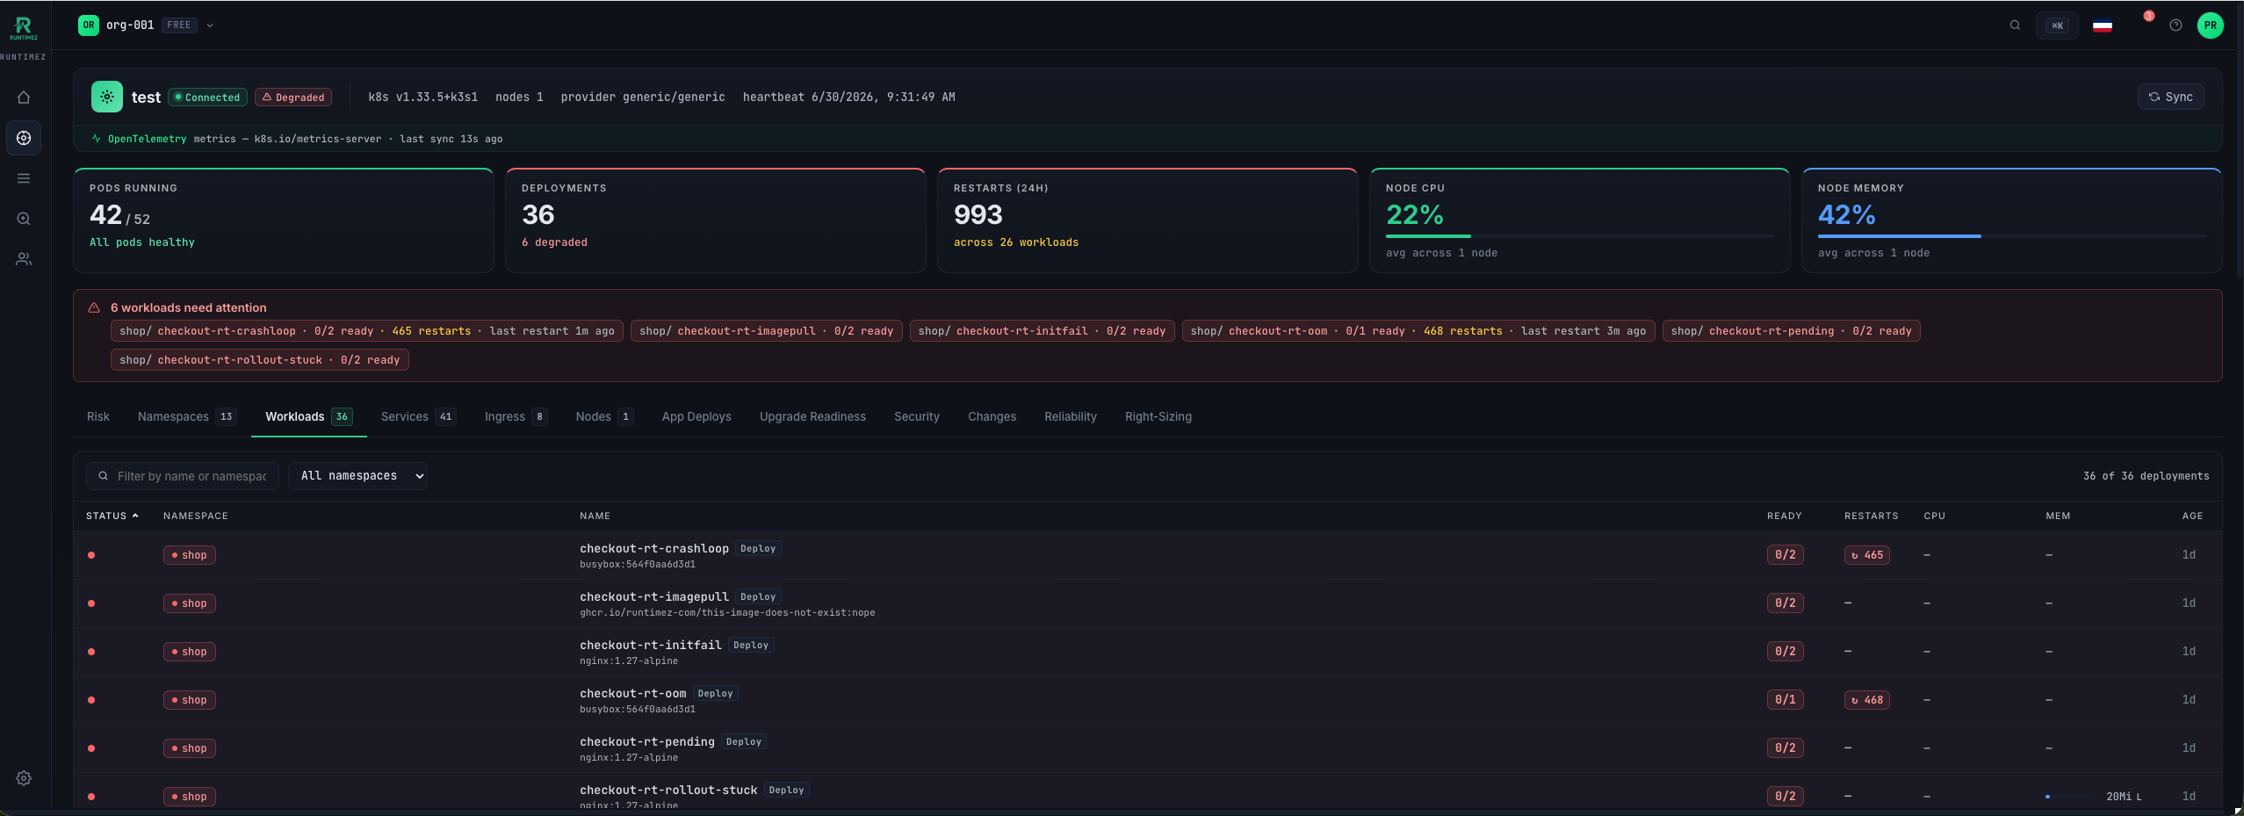Open the Pods Running card
This screenshot has height=816, width=2244.
coord(284,220)
